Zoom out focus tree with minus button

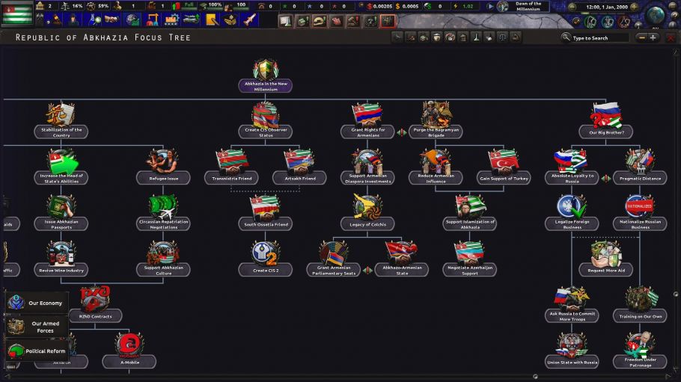click(x=642, y=38)
